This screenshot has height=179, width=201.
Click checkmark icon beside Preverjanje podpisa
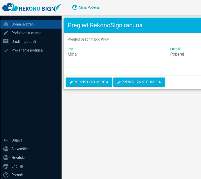click(6, 50)
